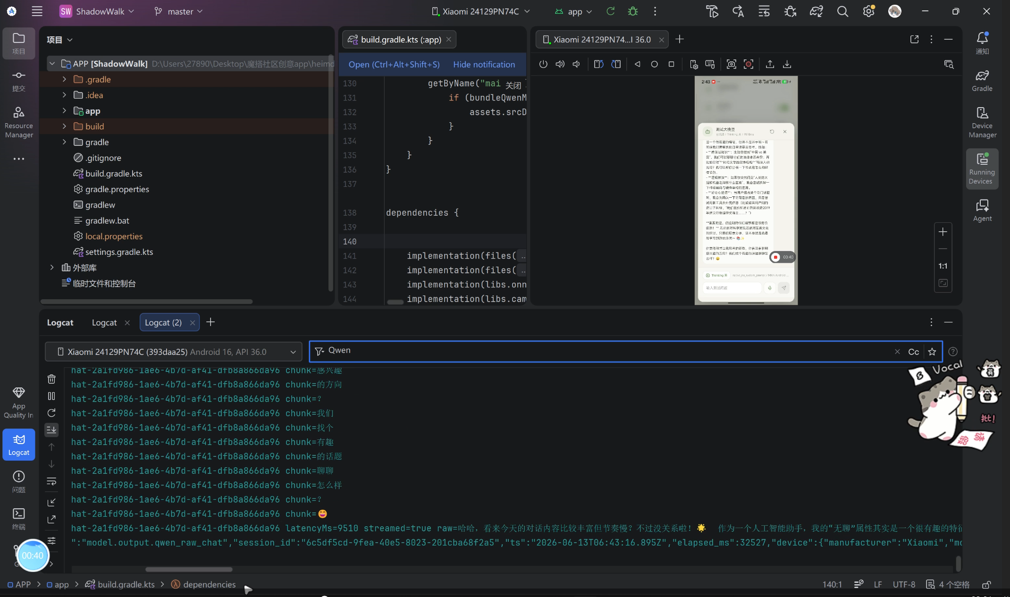Clear logcat with trash icon
Image resolution: width=1010 pixels, height=597 pixels.
coord(51,379)
